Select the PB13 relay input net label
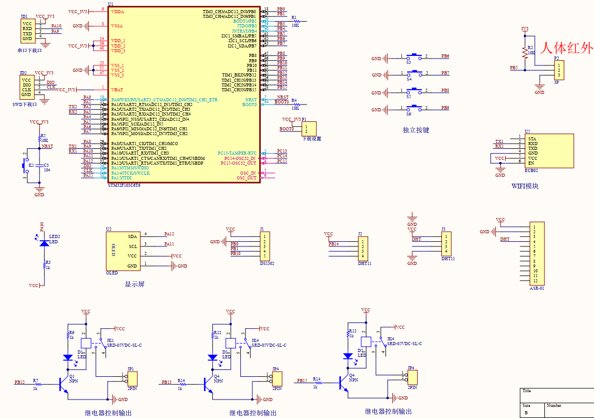The width and height of the screenshot is (594, 418). click(167, 382)
